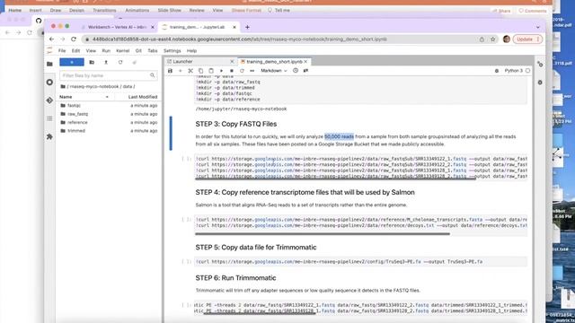
Task: Create a new folder in file browser
Action: (x=92, y=62)
